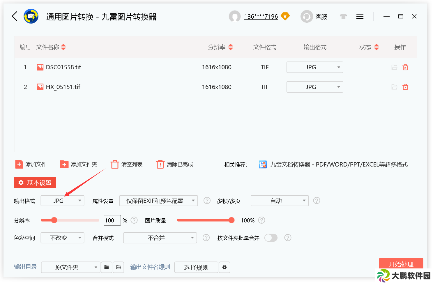This screenshot has width=433, height=283.
Task: Open account link 136****7196
Action: pyautogui.click(x=261, y=17)
